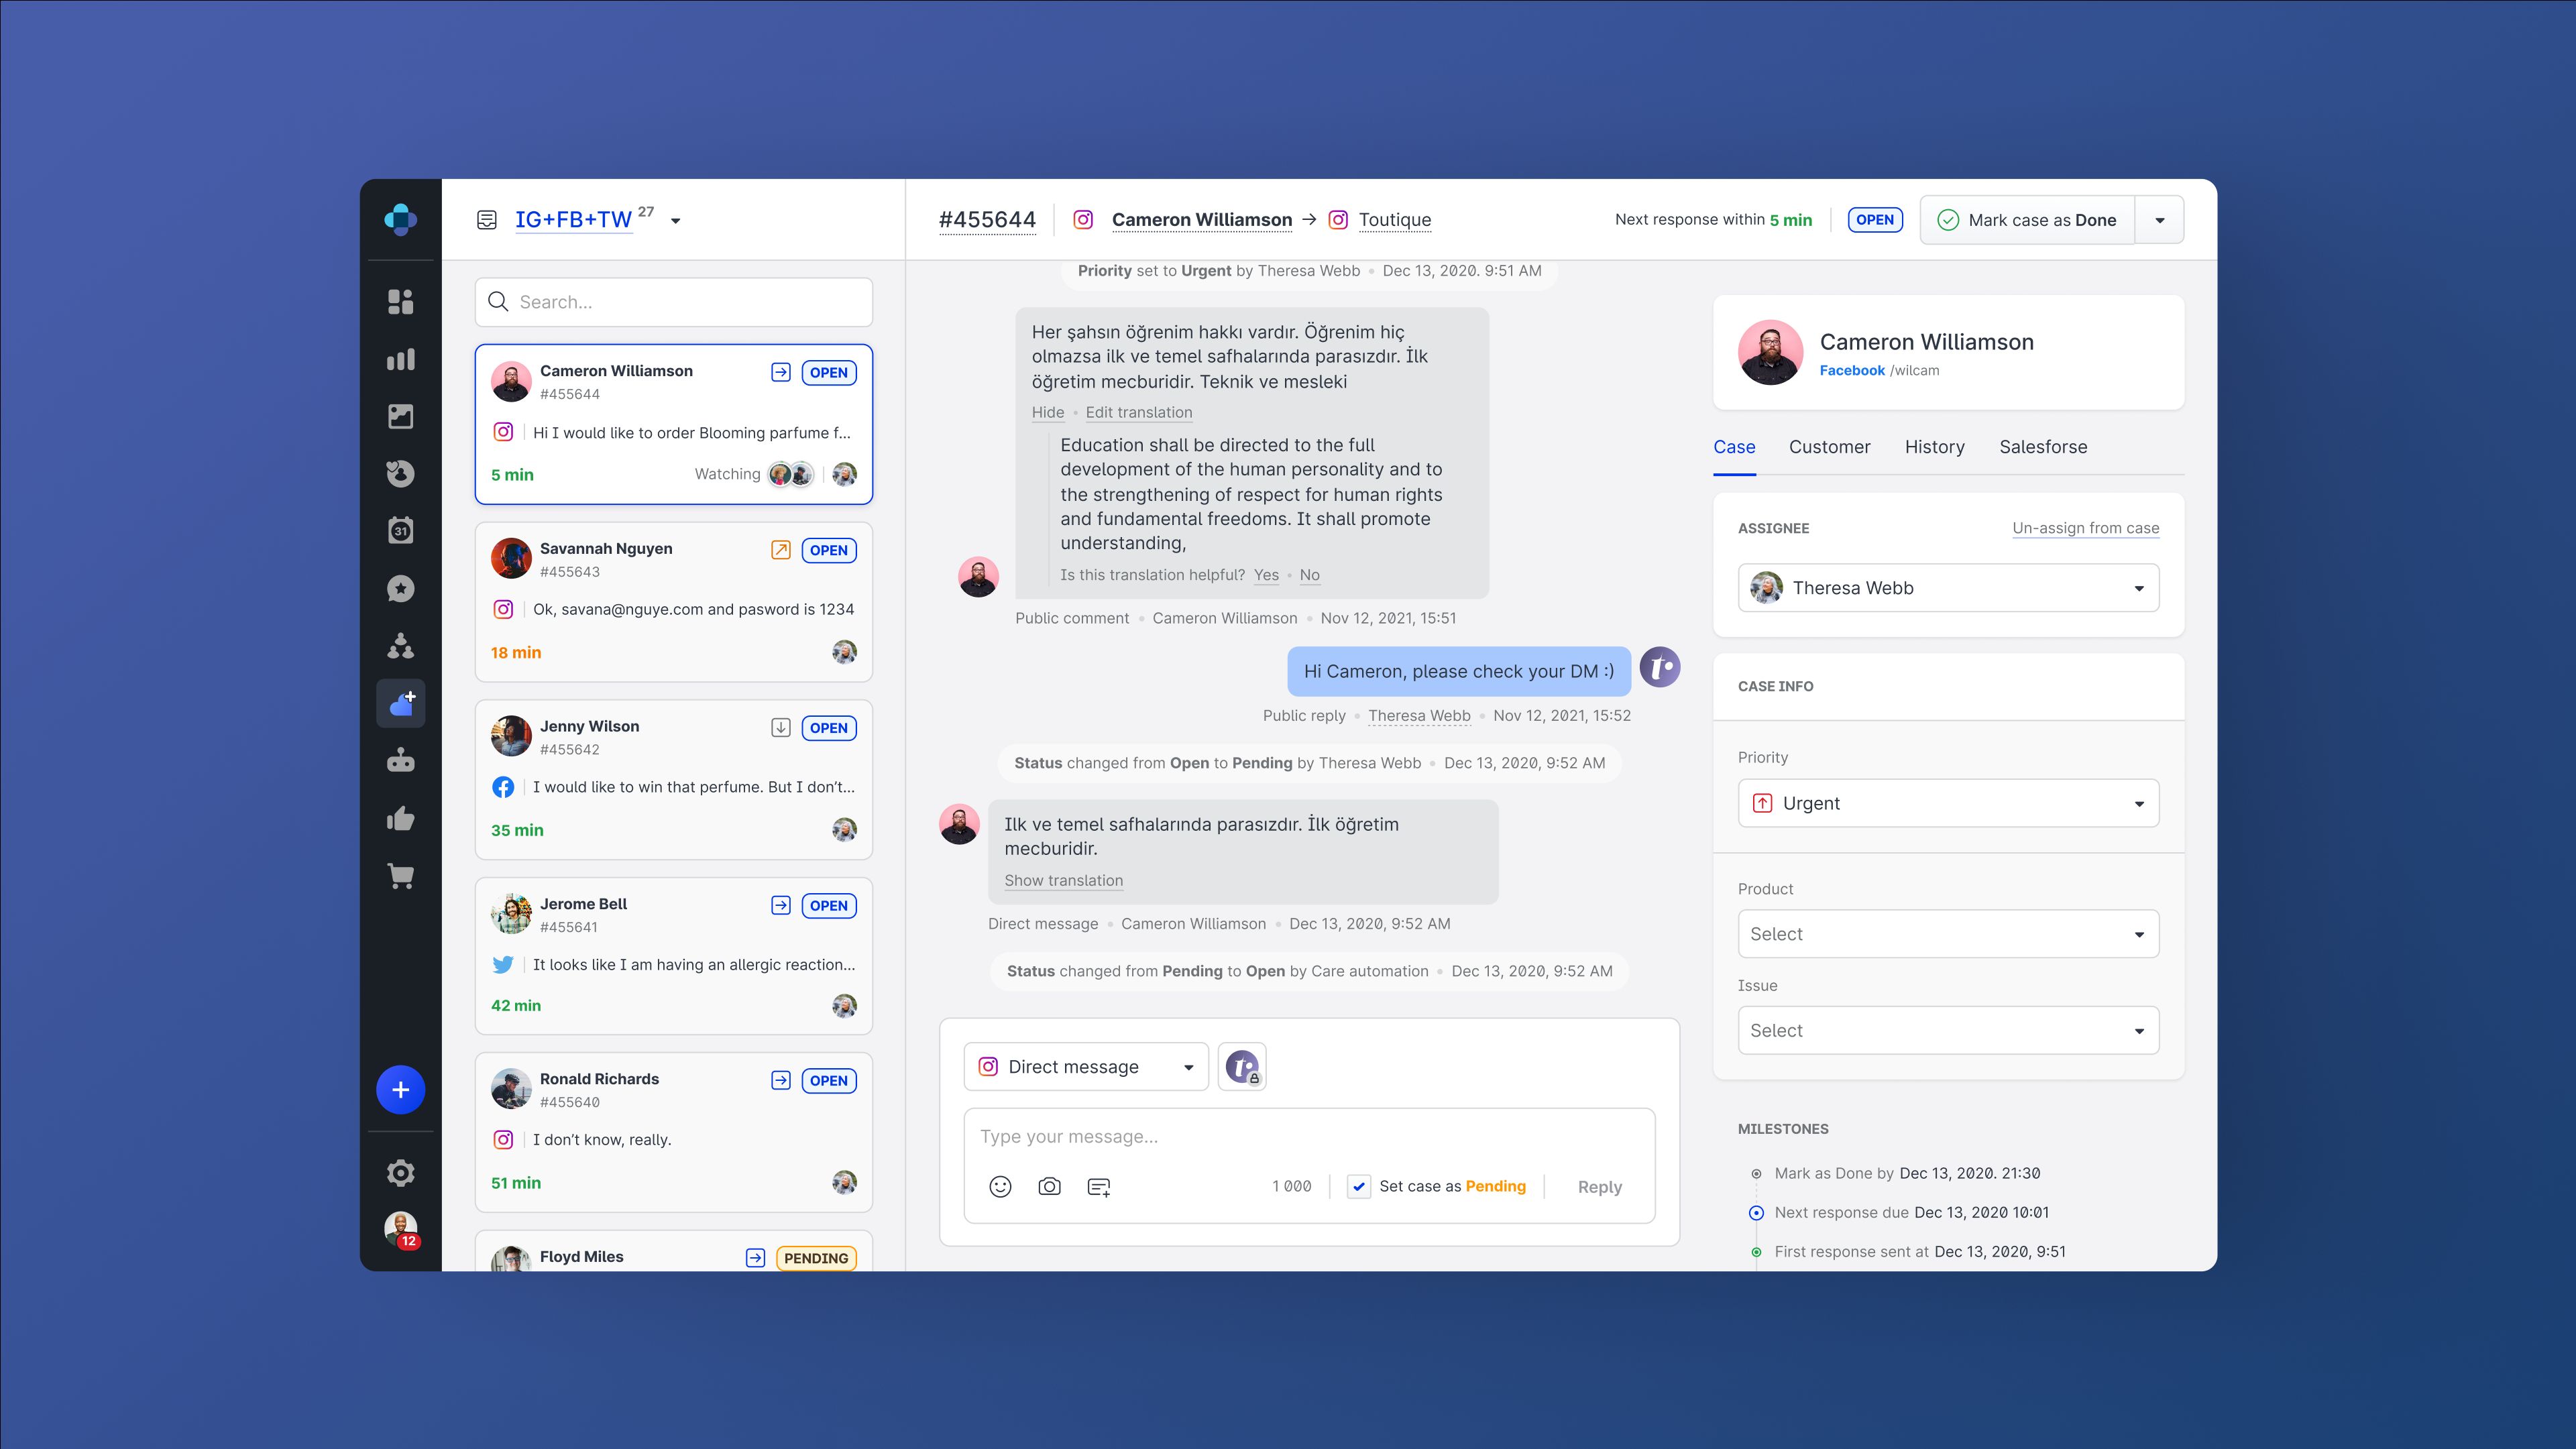
Task: Open the star badge icon in sidebar
Action: pos(400,589)
